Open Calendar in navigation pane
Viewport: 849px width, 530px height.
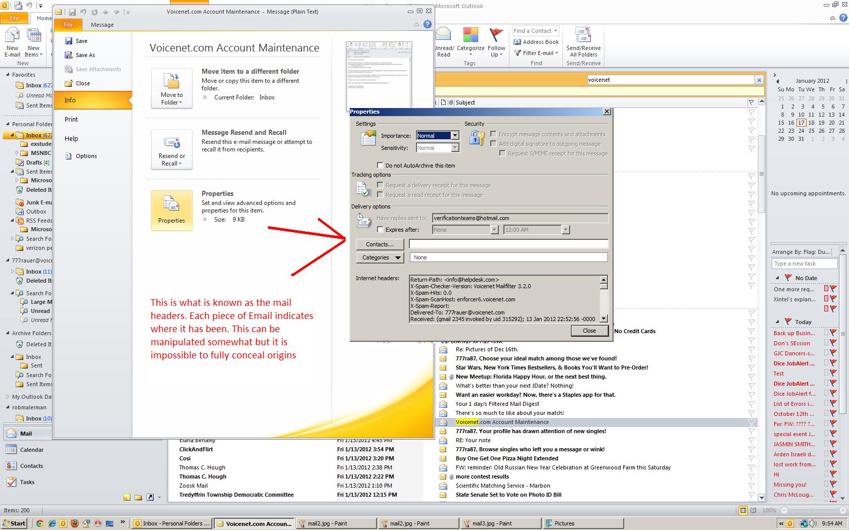pyautogui.click(x=25, y=450)
